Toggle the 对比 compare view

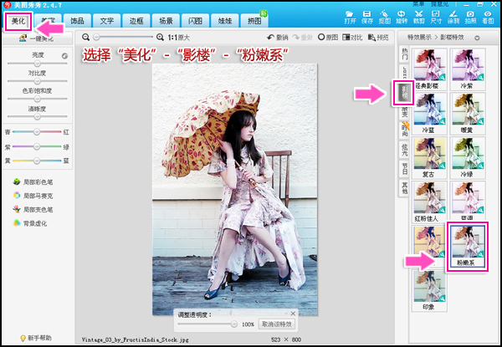[353, 38]
